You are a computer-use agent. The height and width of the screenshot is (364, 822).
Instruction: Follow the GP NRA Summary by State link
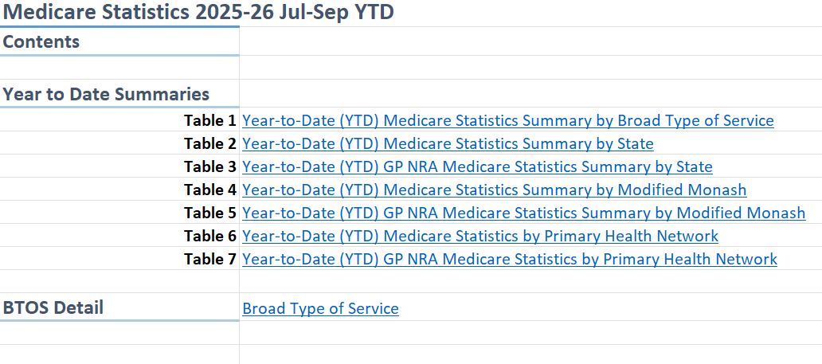(x=477, y=167)
